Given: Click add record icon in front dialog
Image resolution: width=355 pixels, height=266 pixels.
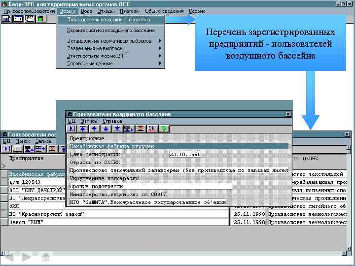Looking at the screenshot, I should tap(129, 129).
